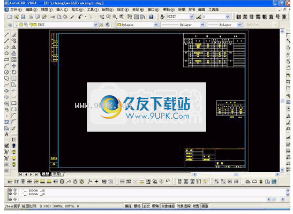The height and width of the screenshot is (214, 293).
Task: Click the Save icon in Standard toolbar
Action: [23, 17]
